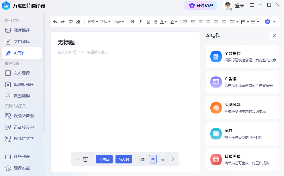Open the hamburger menu near the window controls

click(252, 5)
